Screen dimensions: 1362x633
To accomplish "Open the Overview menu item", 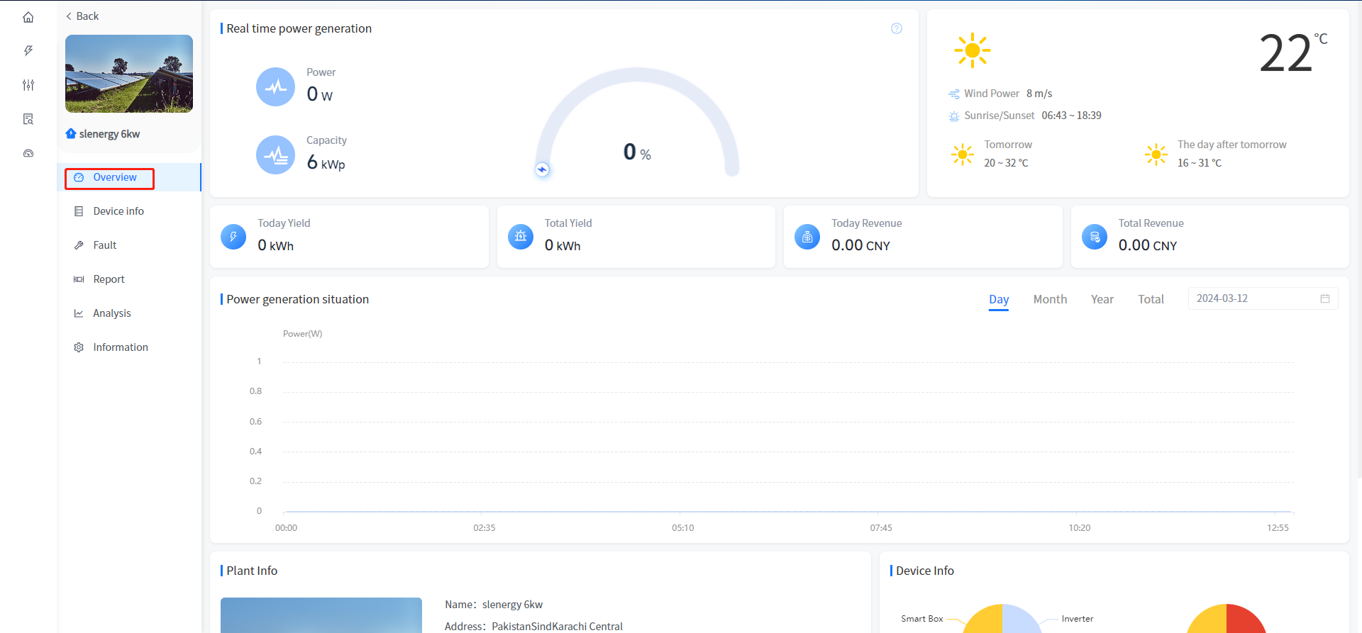I will pyautogui.click(x=114, y=177).
